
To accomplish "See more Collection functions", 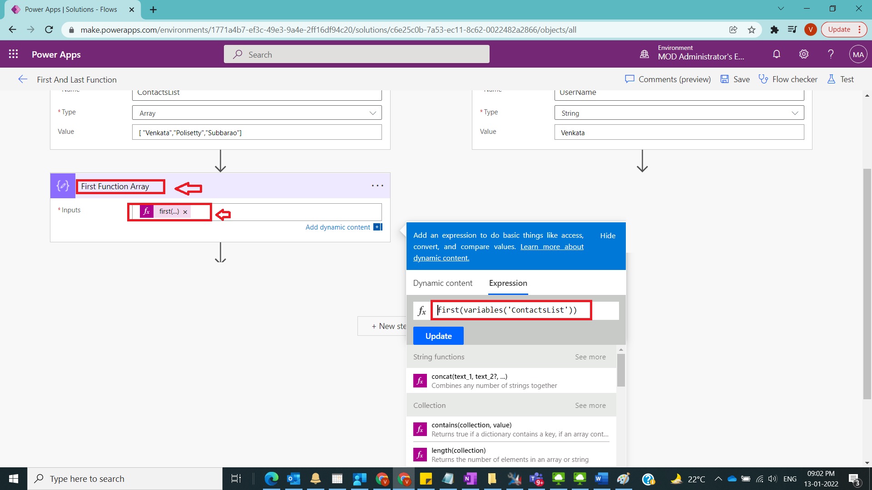I will coord(590,406).
